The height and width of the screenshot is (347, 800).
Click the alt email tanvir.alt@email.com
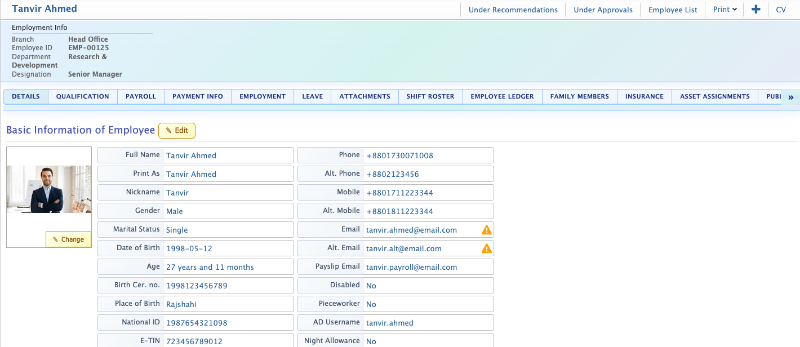(404, 248)
